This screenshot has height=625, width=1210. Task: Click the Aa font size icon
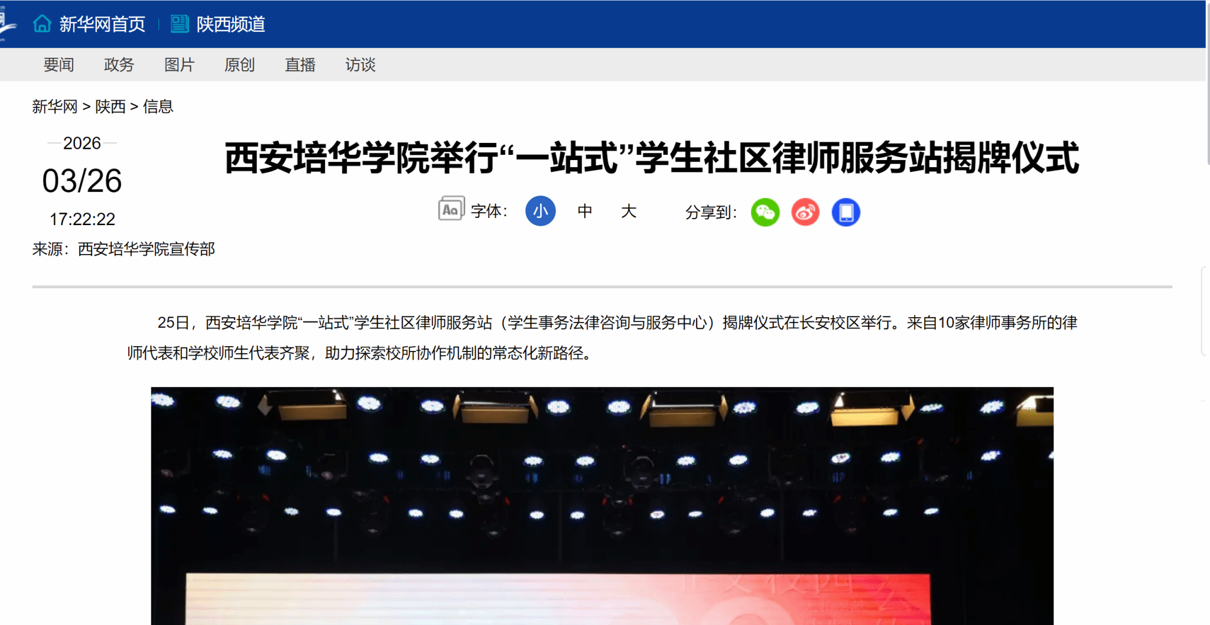click(451, 209)
